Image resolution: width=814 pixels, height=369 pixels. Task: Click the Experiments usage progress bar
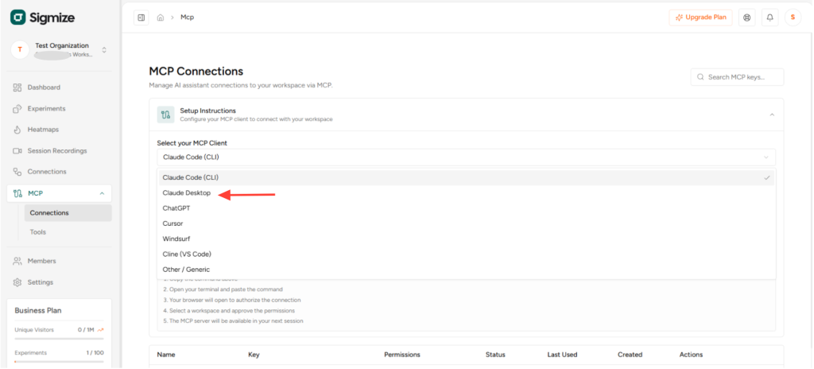(59, 361)
